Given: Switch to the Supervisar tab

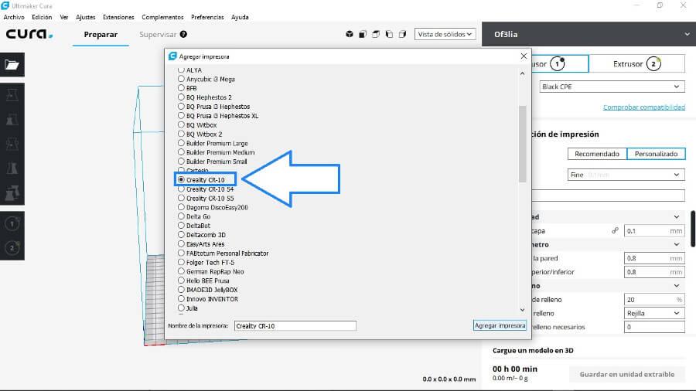Looking at the screenshot, I should pyautogui.click(x=158, y=35).
